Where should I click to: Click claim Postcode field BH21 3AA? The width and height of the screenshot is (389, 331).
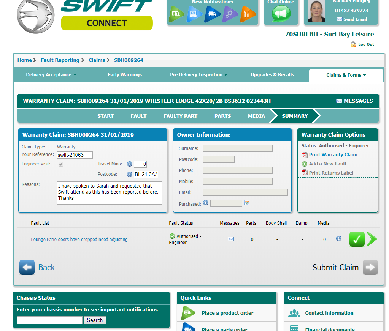coord(146,174)
